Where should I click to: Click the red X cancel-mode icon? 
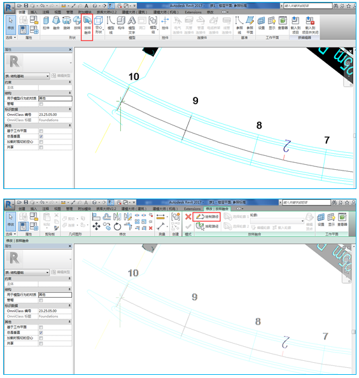coord(188,217)
